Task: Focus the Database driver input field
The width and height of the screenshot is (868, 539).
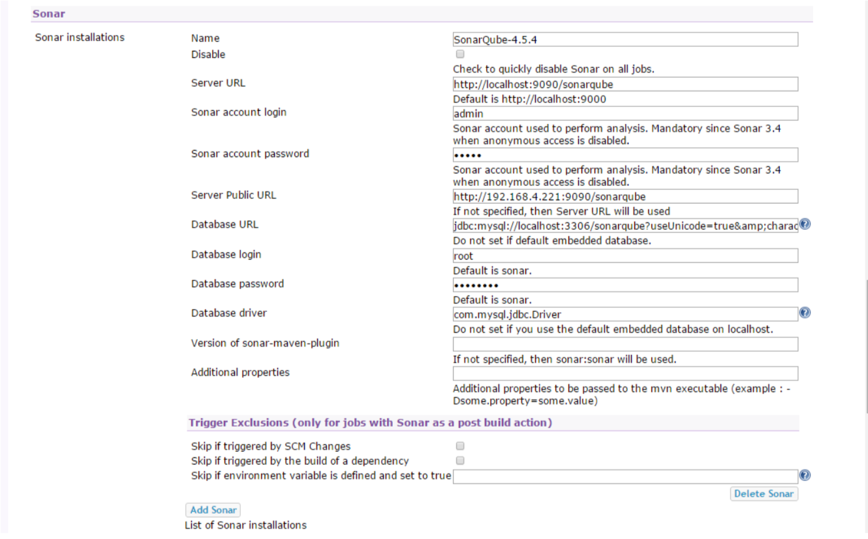Action: point(625,315)
